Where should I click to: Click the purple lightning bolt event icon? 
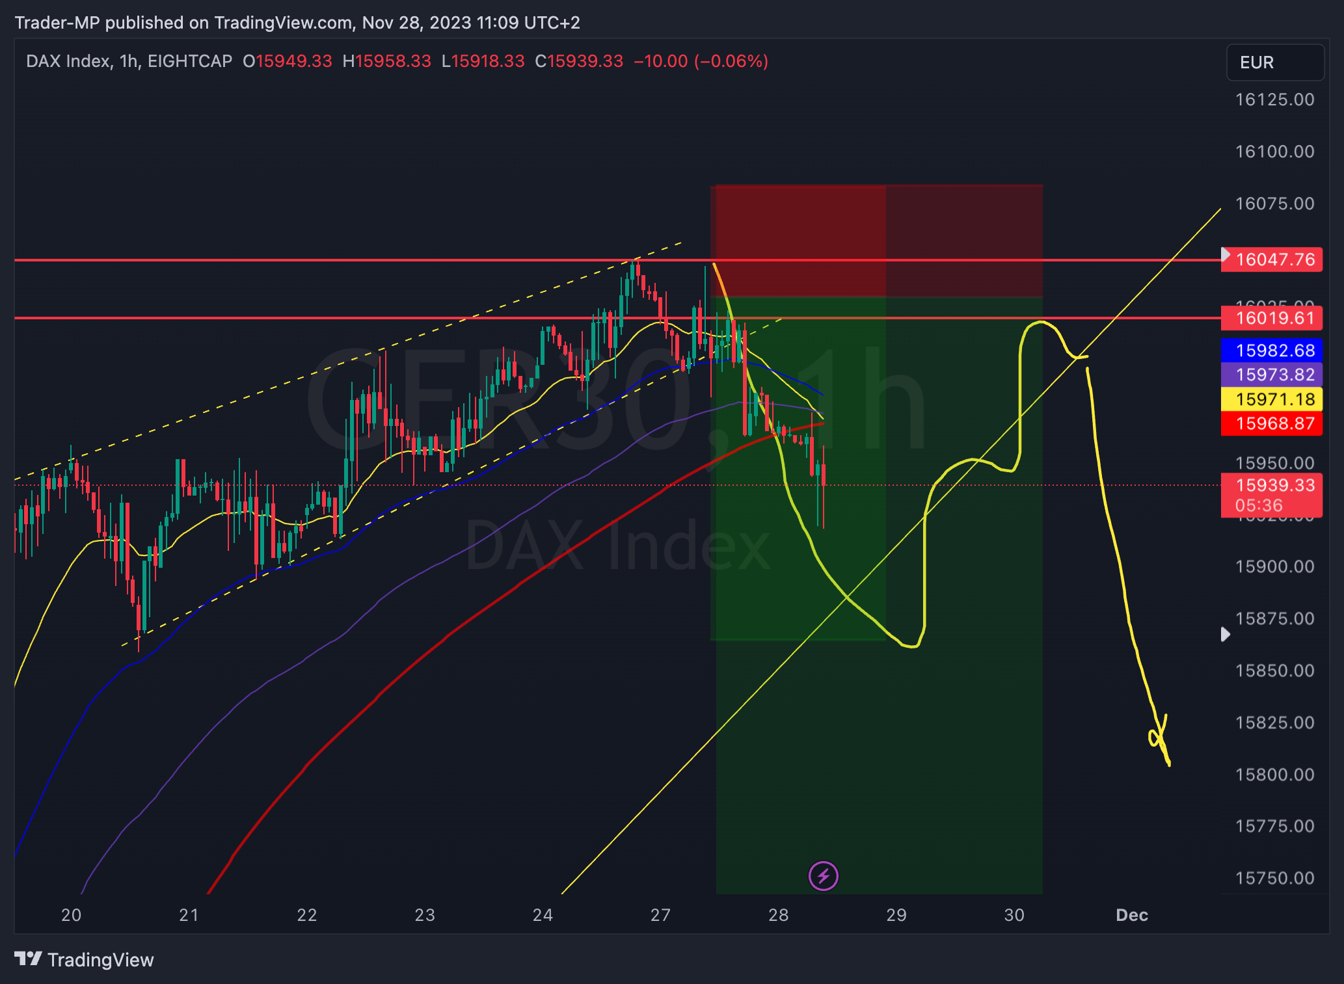tap(823, 875)
